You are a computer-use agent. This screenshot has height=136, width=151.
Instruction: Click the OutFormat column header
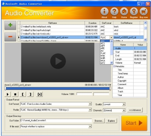pyautogui.click(x=107, y=23)
